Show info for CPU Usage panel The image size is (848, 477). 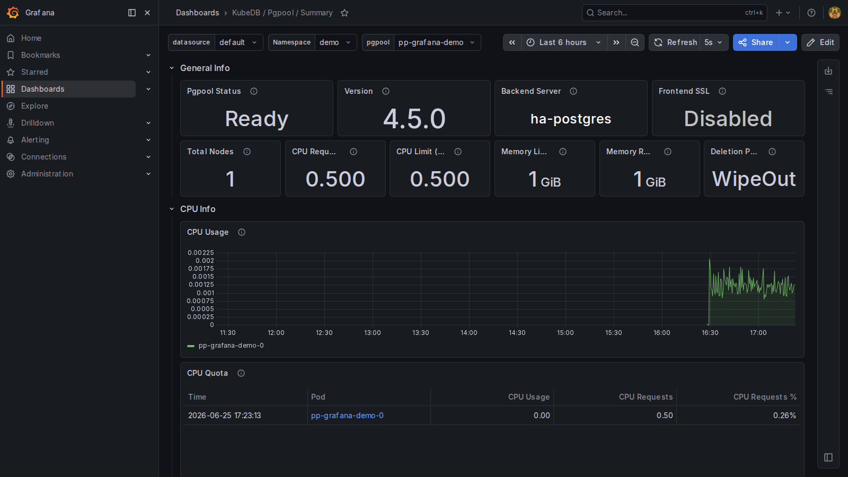pyautogui.click(x=242, y=232)
